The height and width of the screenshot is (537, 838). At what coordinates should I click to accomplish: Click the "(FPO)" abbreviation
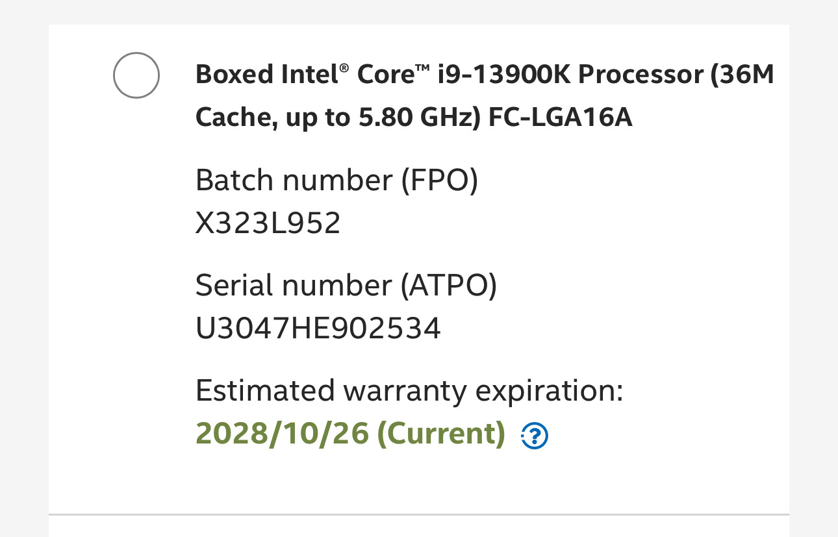pyautogui.click(x=439, y=180)
